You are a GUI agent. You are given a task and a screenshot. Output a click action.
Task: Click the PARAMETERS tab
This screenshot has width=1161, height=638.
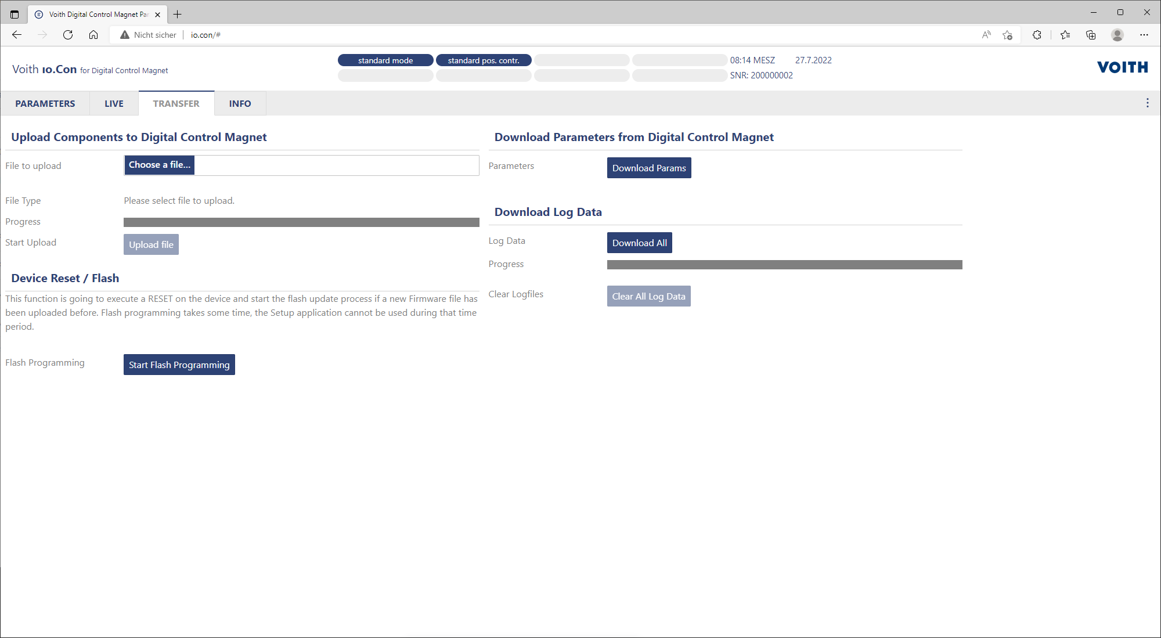click(x=45, y=103)
